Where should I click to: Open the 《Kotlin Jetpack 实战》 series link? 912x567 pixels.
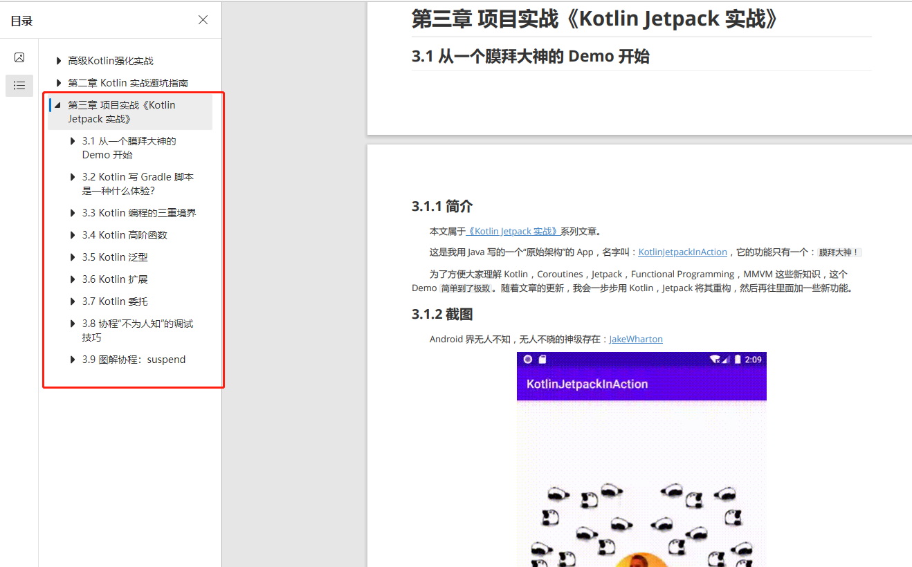513,232
